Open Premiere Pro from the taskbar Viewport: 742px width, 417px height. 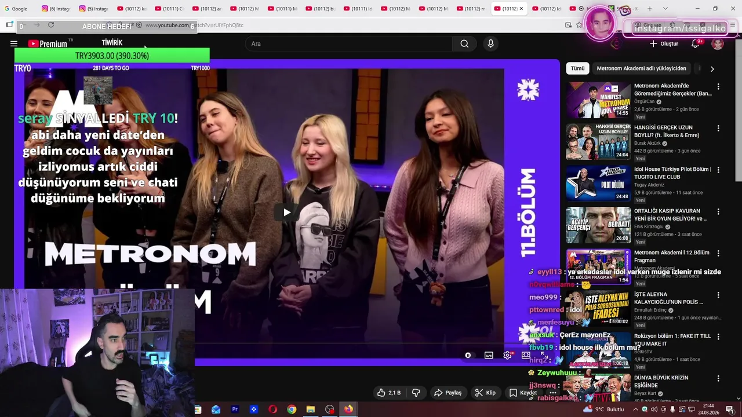(x=235, y=409)
